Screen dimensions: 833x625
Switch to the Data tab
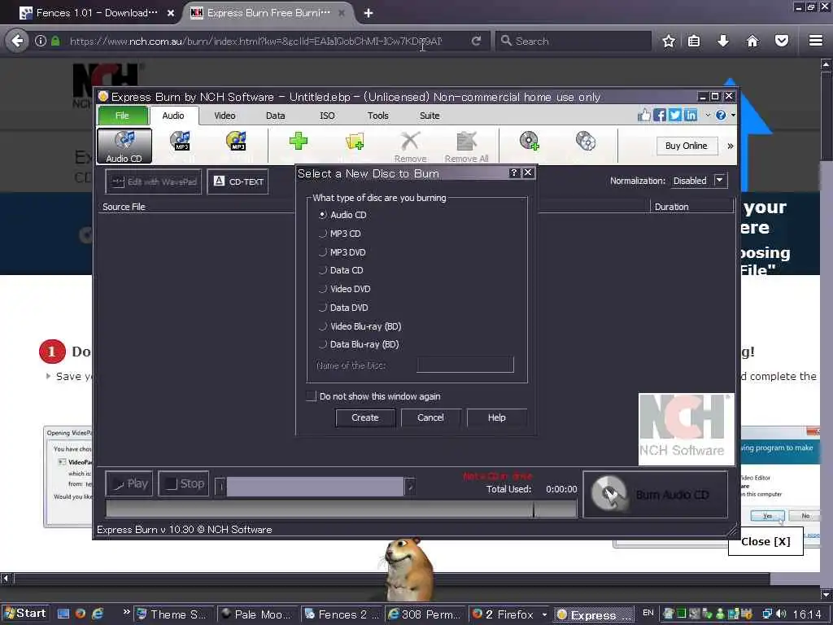275,116
